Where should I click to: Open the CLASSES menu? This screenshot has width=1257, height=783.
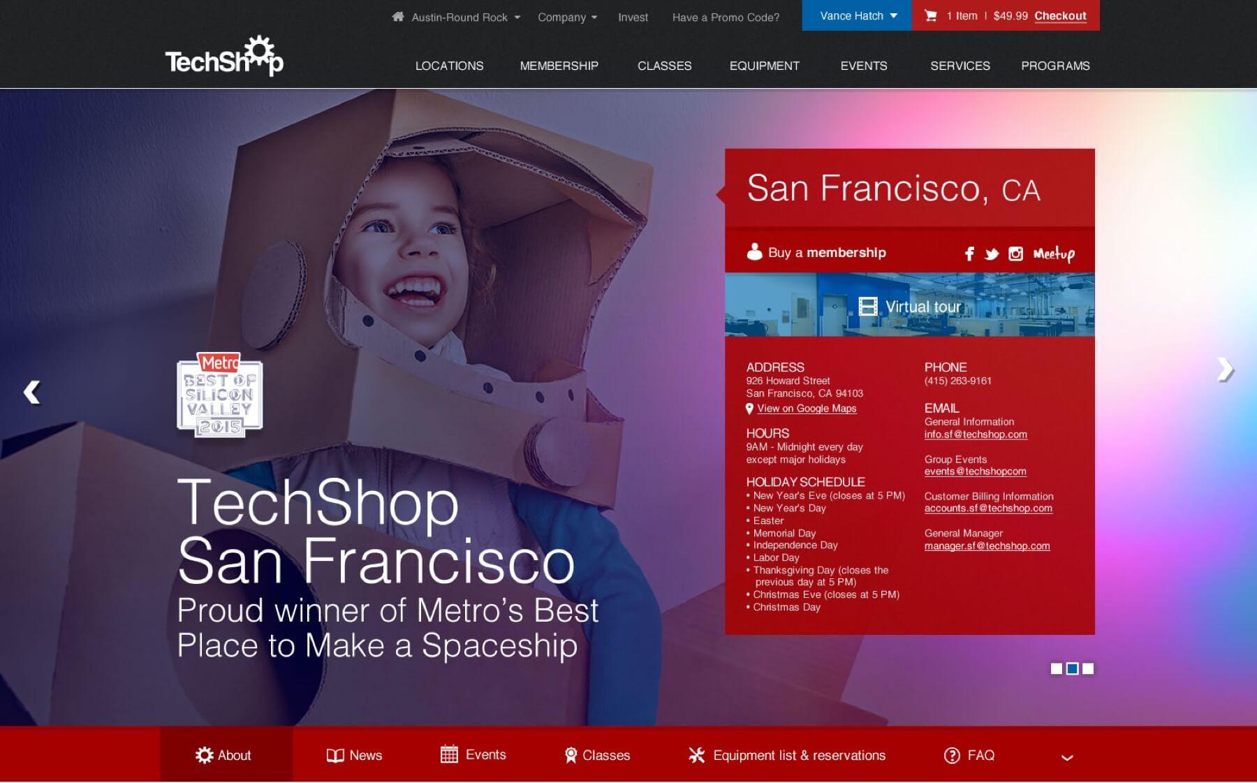tap(664, 66)
